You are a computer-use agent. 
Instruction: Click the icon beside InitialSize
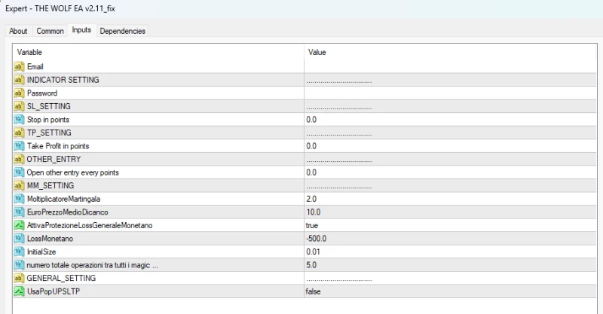click(19, 252)
